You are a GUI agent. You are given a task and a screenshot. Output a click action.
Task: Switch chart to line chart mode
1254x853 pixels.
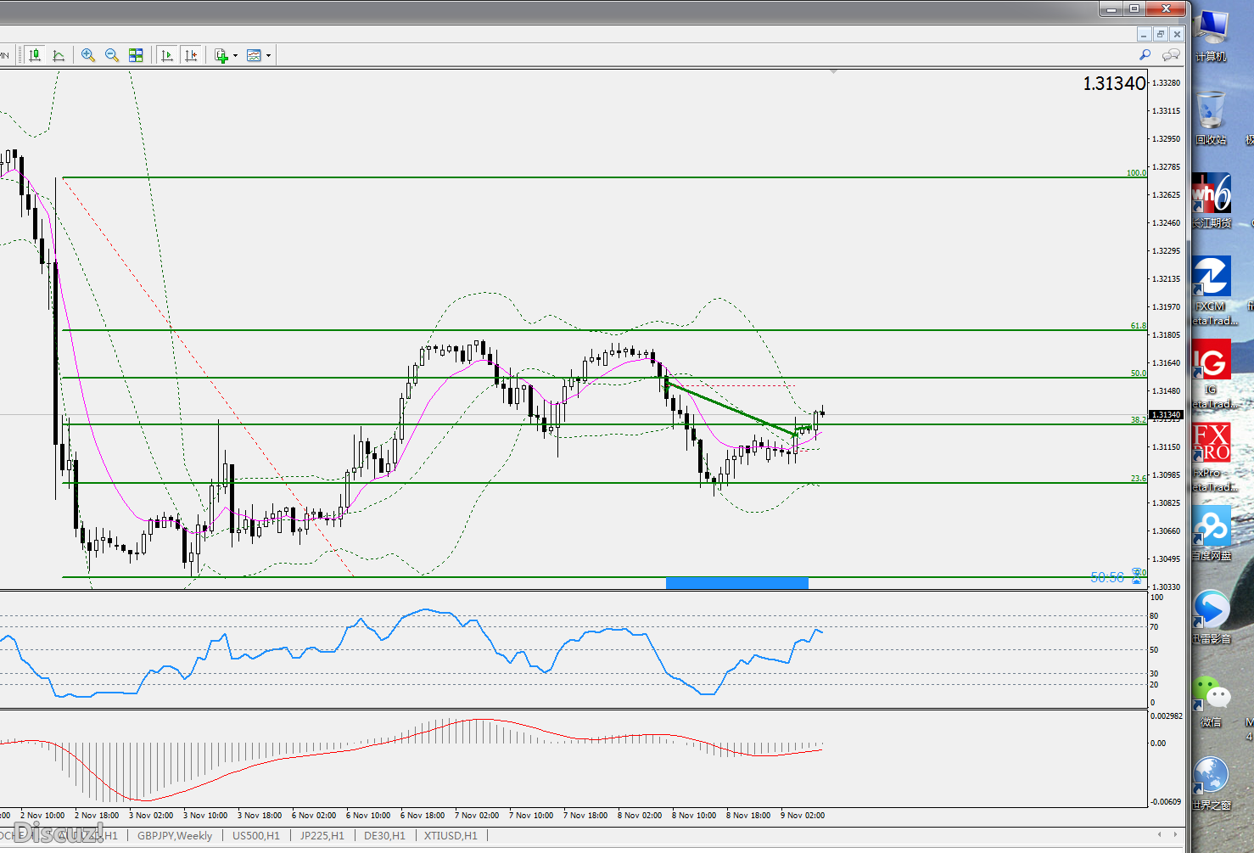point(59,55)
